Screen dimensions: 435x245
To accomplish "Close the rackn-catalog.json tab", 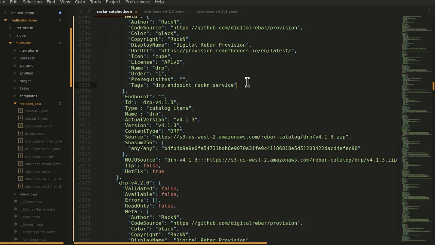I will tap(136, 12).
